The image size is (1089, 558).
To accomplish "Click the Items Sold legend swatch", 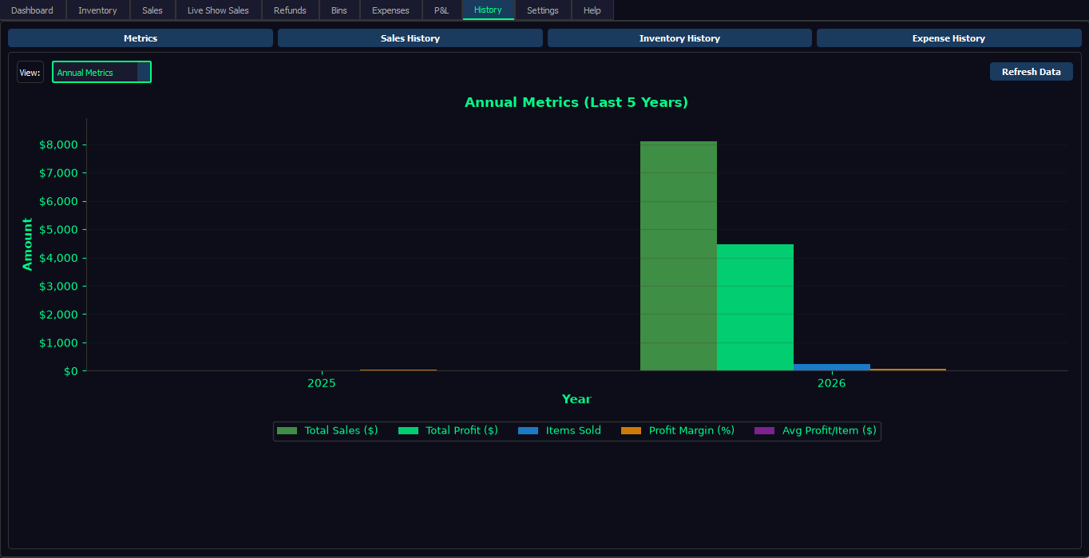I will (528, 431).
